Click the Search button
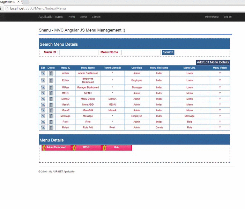 tap(168, 52)
